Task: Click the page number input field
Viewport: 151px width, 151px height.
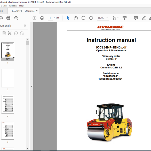Action: tap(50, 18)
